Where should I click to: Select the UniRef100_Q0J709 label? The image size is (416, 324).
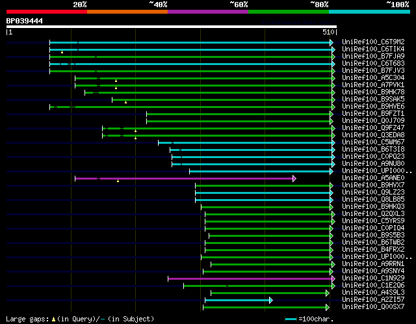[x=373, y=121]
